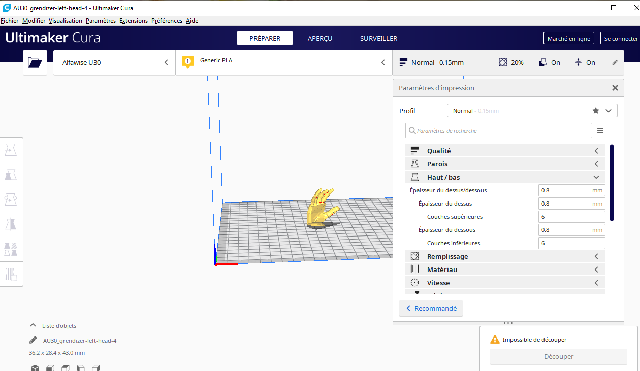640x371 pixels.
Task: Click the Remplissage category icon
Action: 414,256
